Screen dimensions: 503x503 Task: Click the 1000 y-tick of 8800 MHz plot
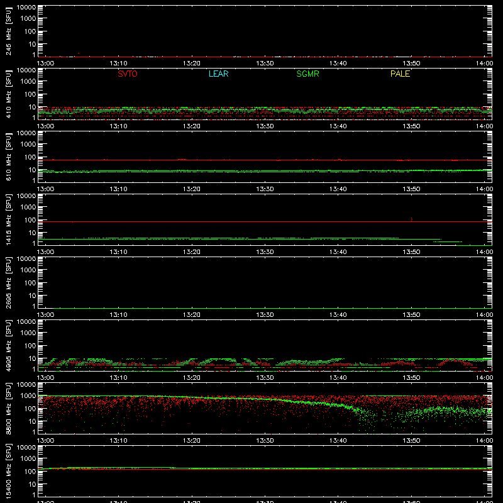(x=28, y=396)
